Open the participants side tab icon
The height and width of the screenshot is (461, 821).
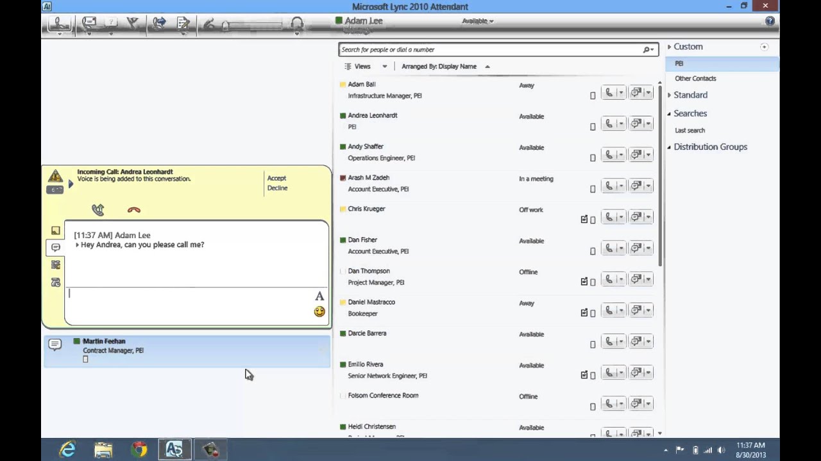point(55,264)
